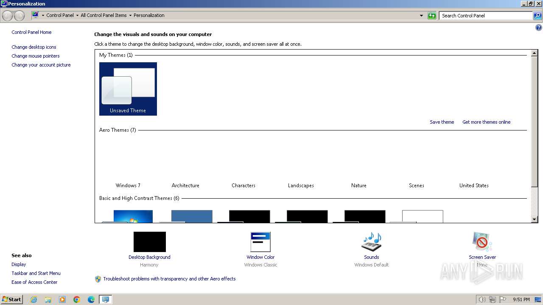The width and height of the screenshot is (543, 305).
Task: Open Change your account picture link
Action: 41,65
